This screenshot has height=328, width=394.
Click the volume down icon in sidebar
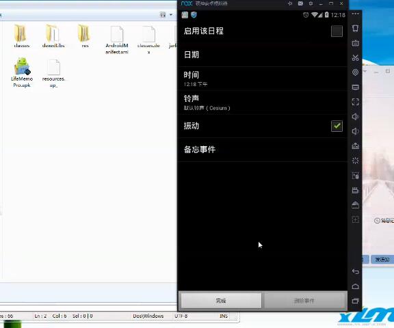click(x=355, y=131)
